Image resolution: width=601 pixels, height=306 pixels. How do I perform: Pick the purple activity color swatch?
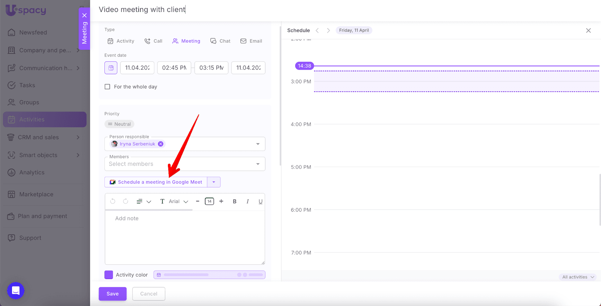click(x=109, y=275)
